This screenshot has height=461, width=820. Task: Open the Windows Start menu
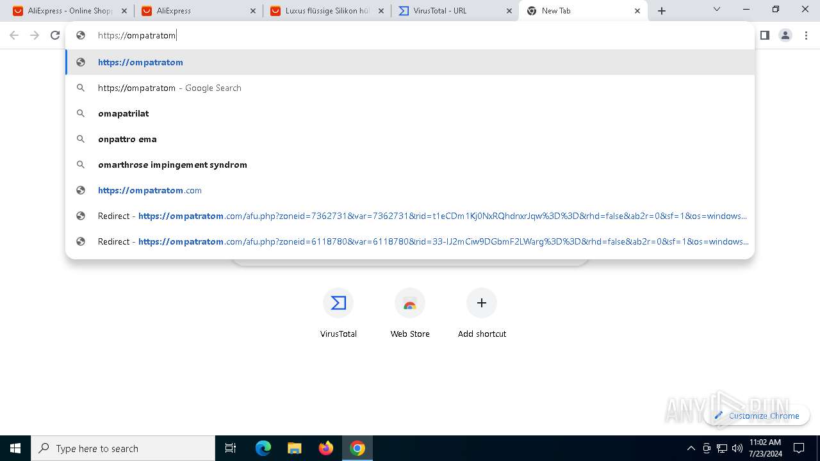pos(15,448)
